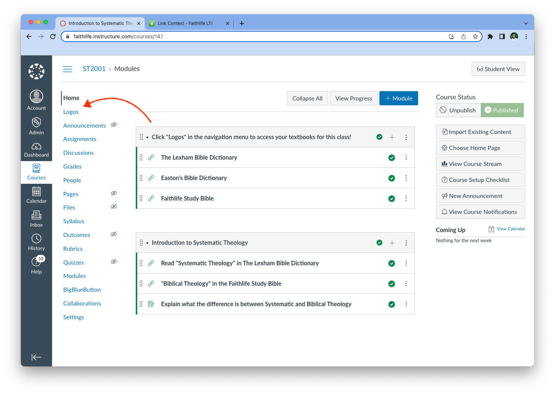Open the People course navigation link
The height and width of the screenshot is (394, 555).
click(72, 180)
